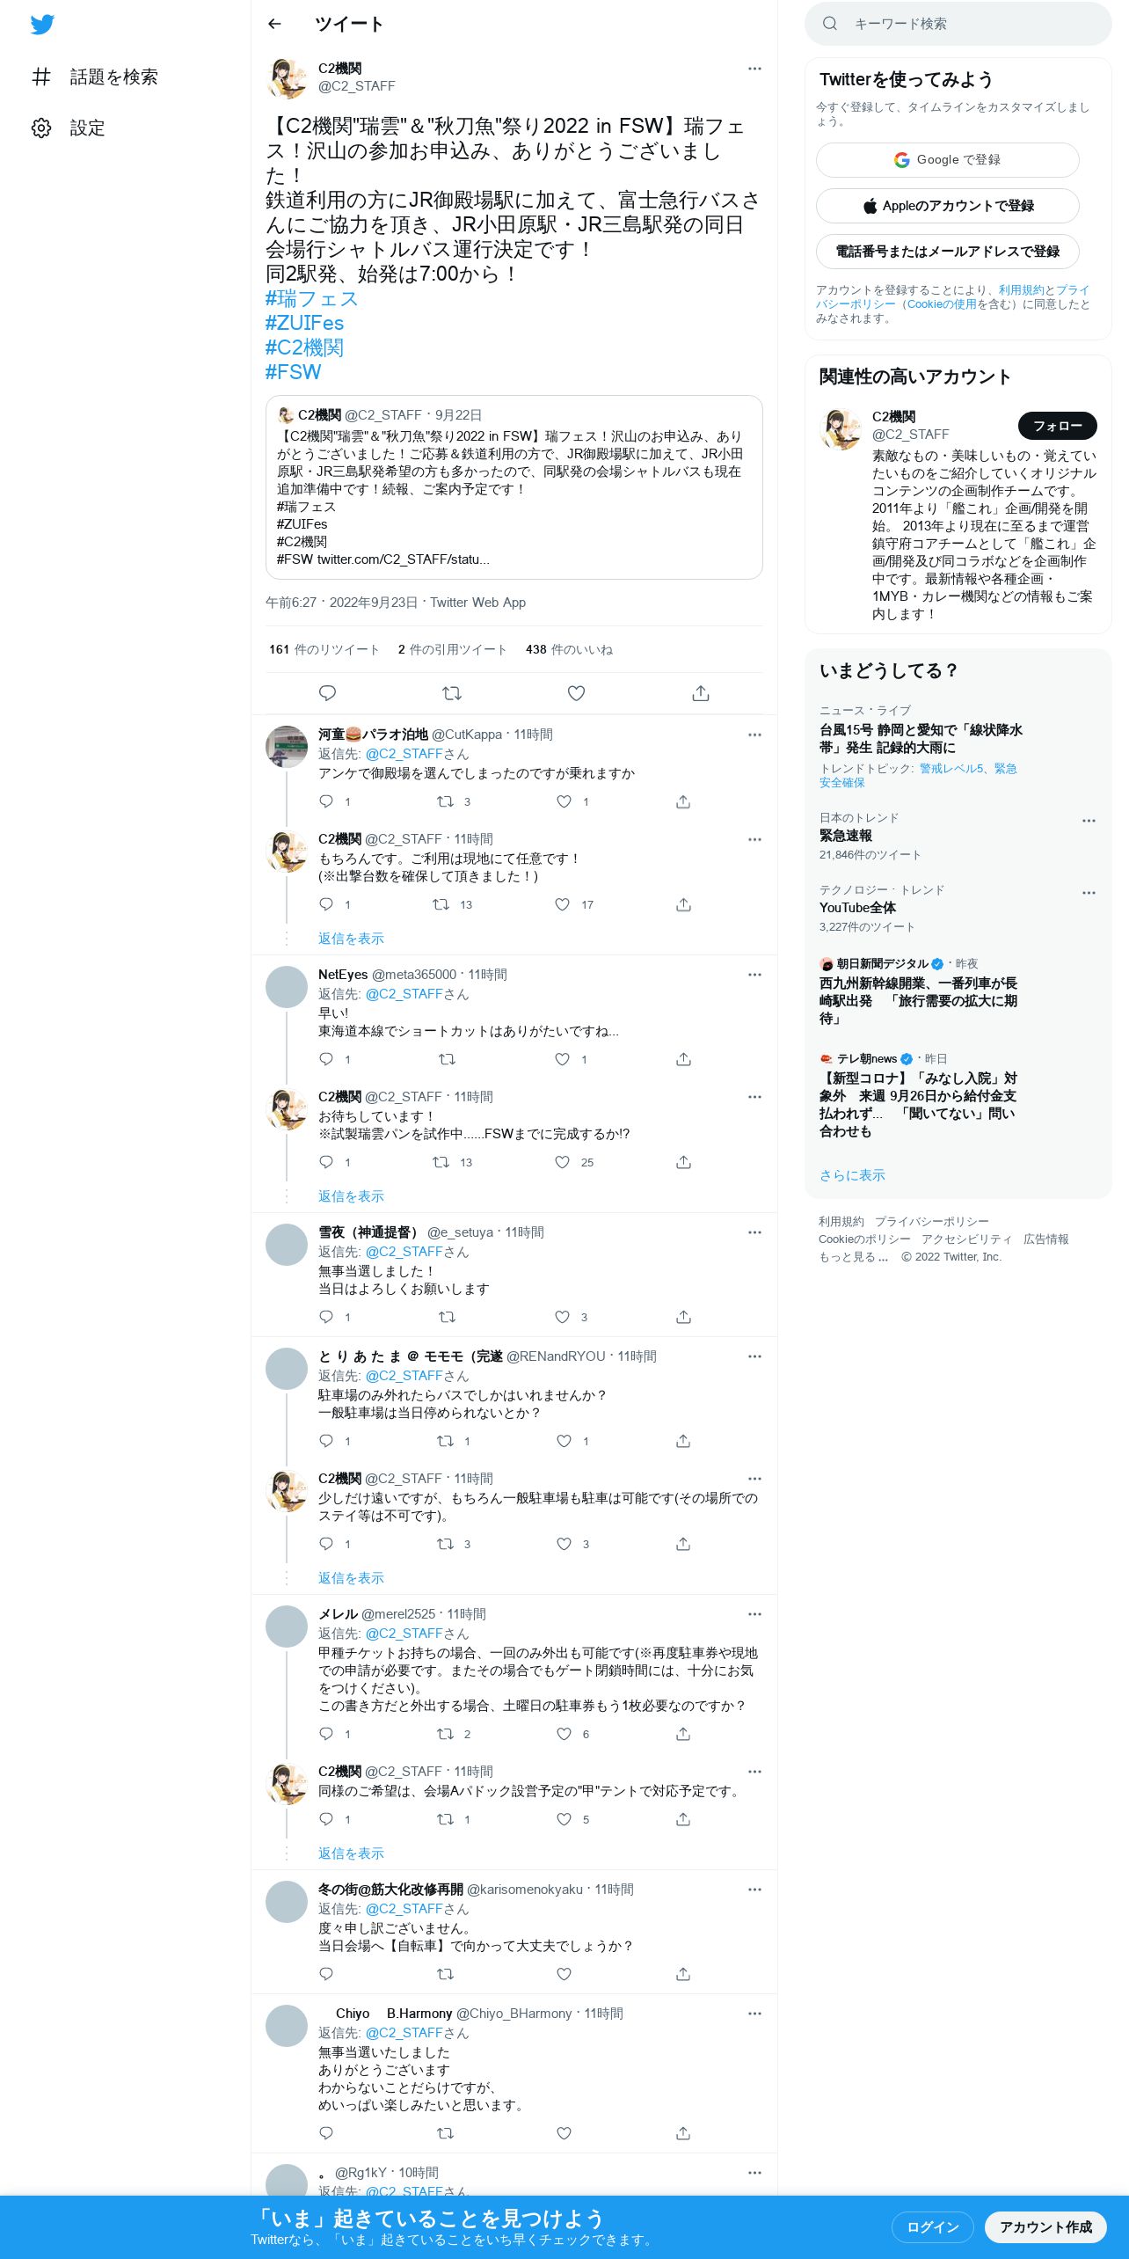Go back with the arrow icon
1129x2259 pixels.
pos(275,24)
